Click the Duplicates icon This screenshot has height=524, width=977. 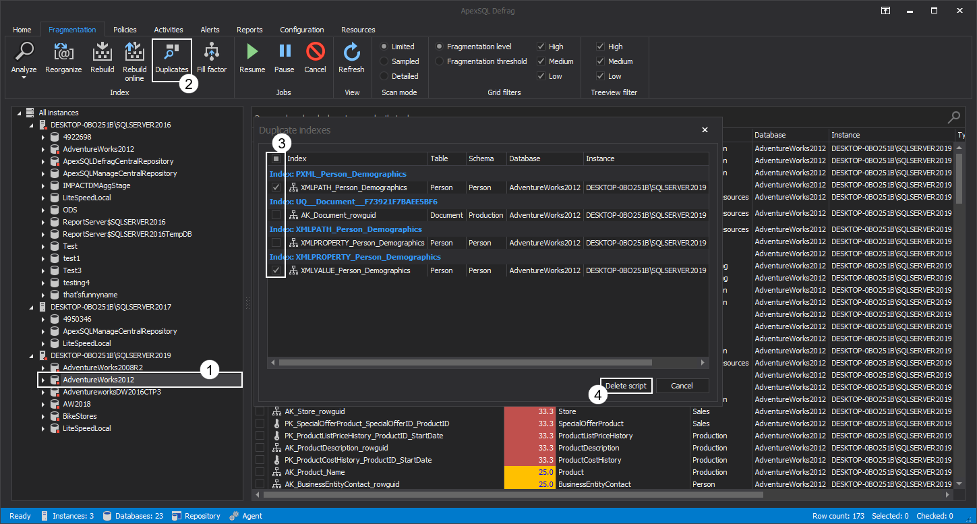pos(172,55)
